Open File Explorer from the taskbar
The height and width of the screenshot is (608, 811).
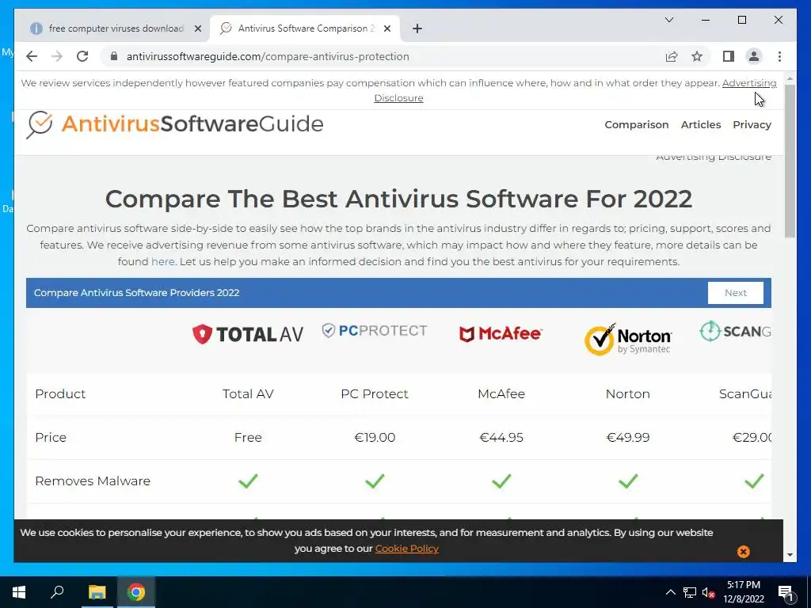[x=97, y=592]
